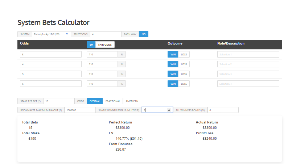Mark fourth selection as WIN
This screenshot has height=164, width=296.
click(x=173, y=84)
